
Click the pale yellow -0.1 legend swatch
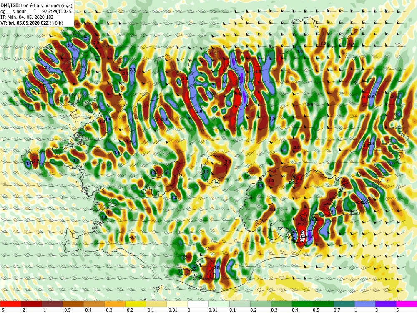click(156, 304)
